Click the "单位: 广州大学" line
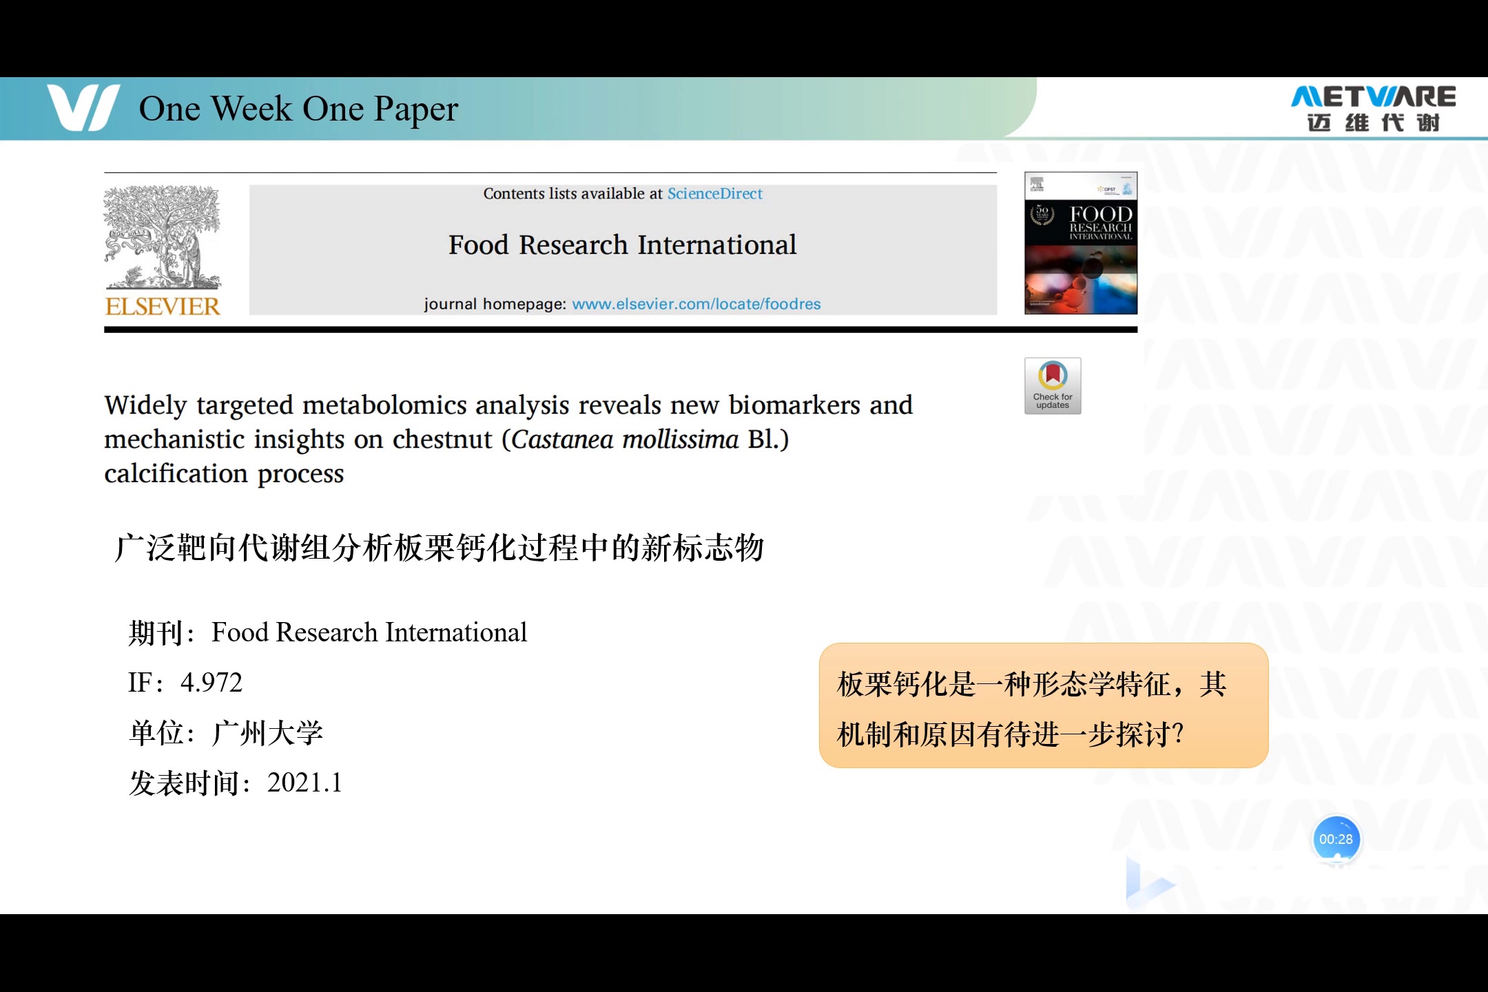 coord(226,733)
